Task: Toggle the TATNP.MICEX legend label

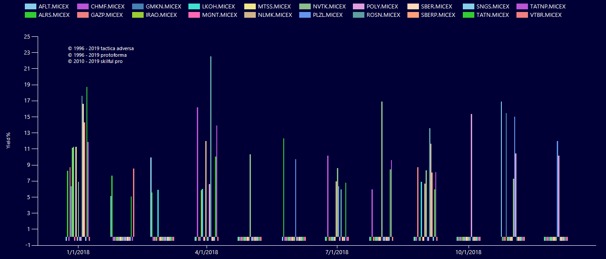Action: (547, 7)
